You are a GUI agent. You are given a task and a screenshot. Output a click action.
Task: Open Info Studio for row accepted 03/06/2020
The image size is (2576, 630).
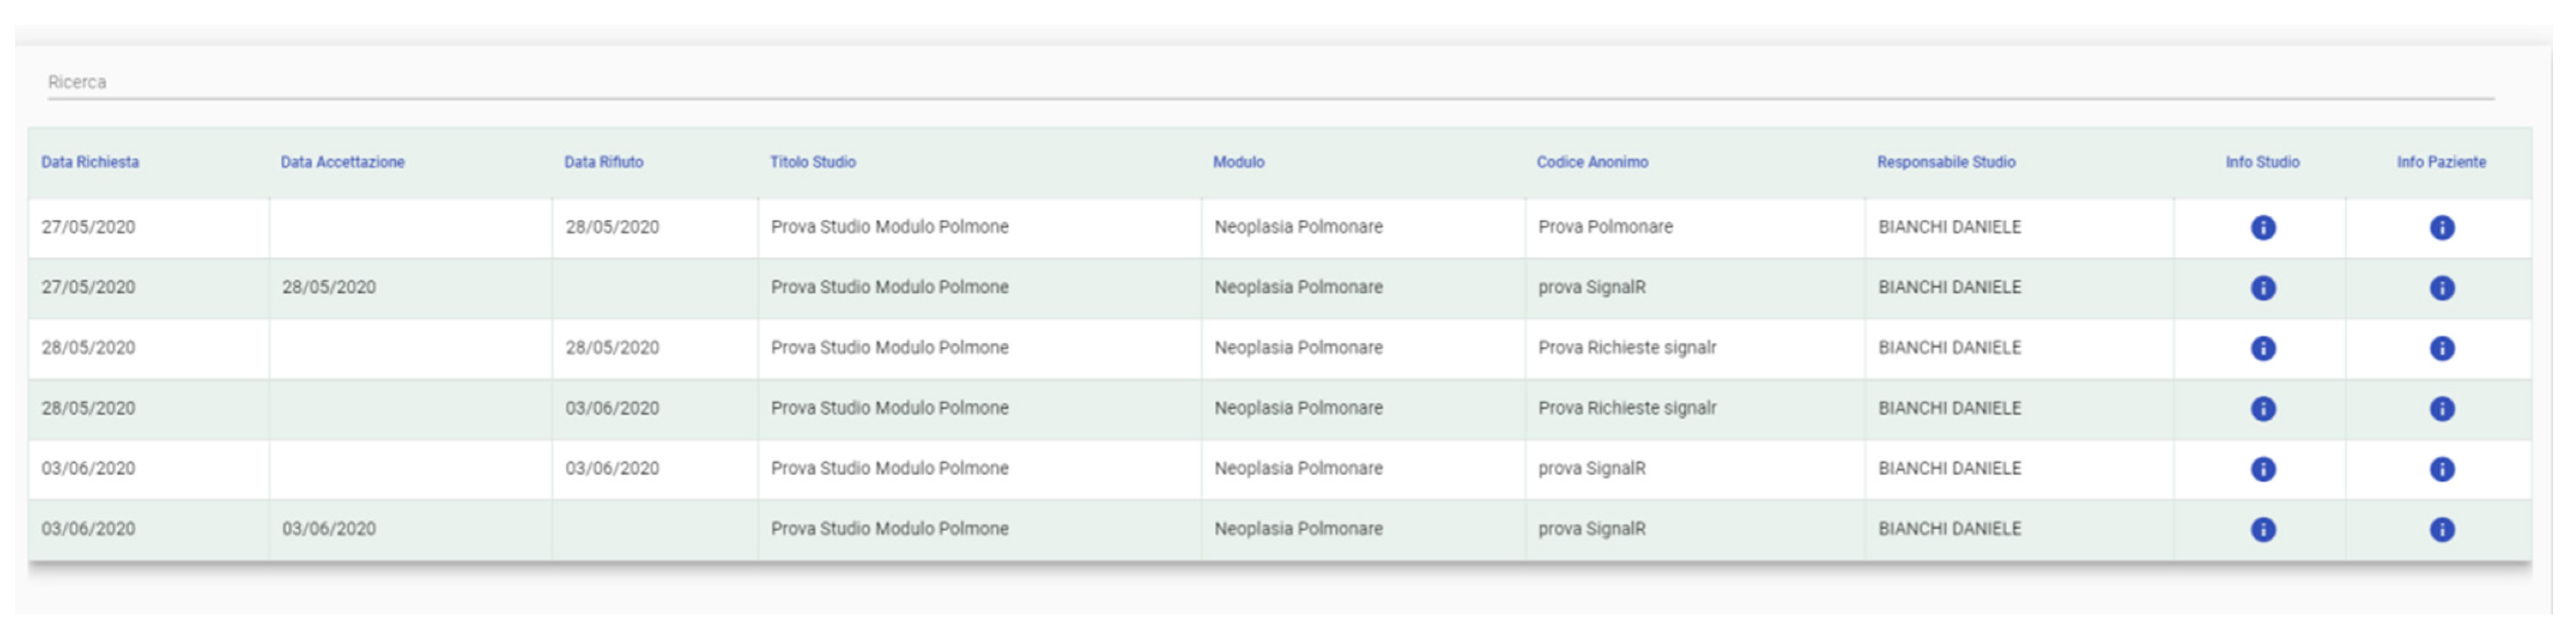2262,529
